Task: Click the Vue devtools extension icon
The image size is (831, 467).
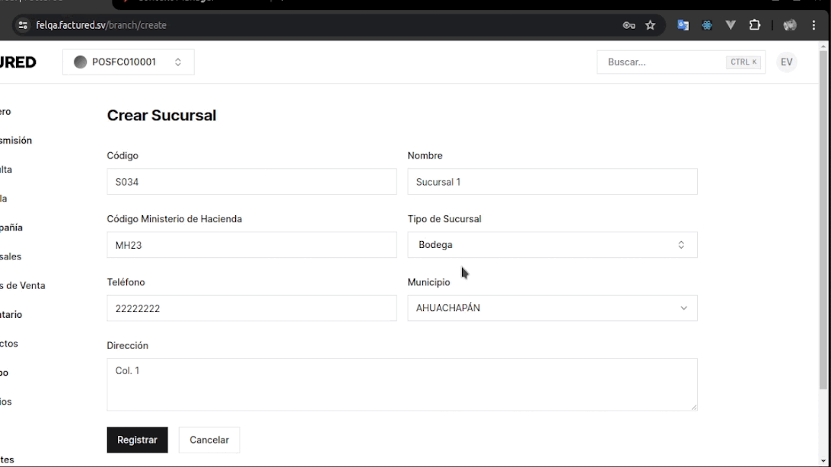Action: pos(731,25)
